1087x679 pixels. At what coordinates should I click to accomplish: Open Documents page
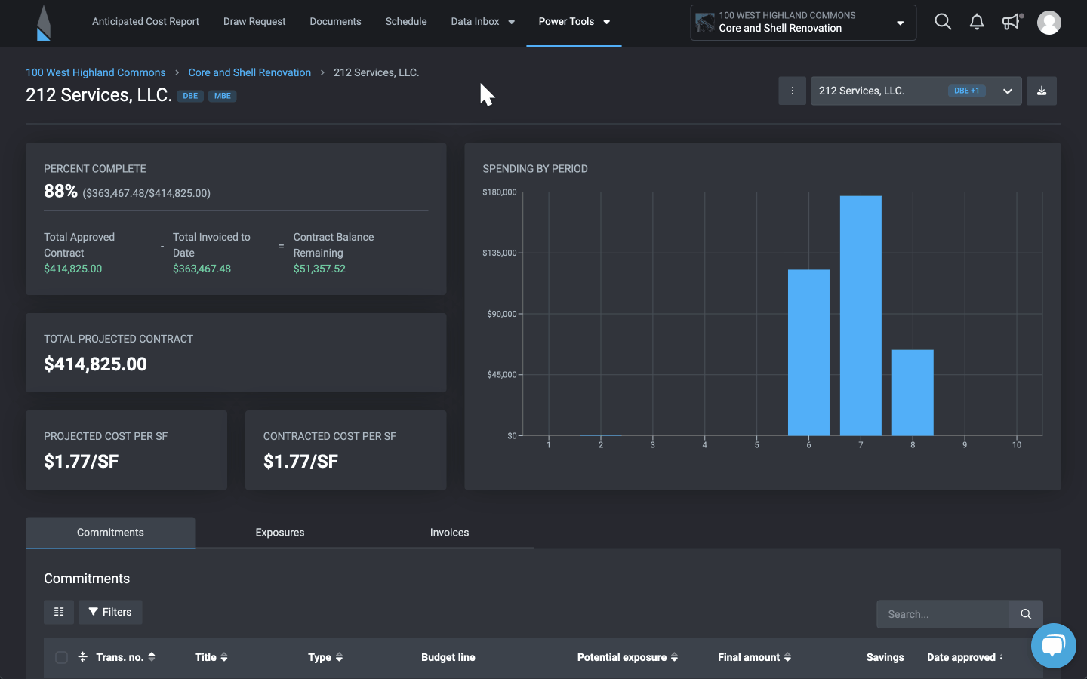(x=335, y=22)
